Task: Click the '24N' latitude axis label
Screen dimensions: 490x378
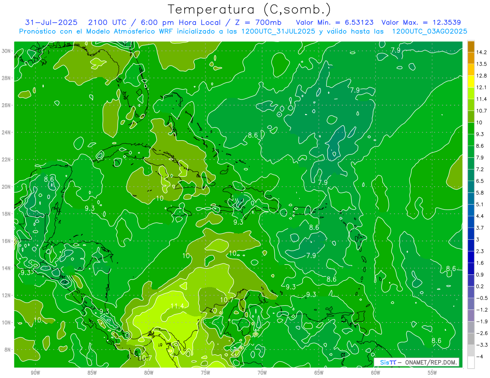Action: (7, 132)
